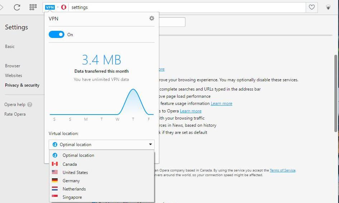The image size is (339, 203).
Task: Open the shield icon at top right
Action: click(328, 8)
